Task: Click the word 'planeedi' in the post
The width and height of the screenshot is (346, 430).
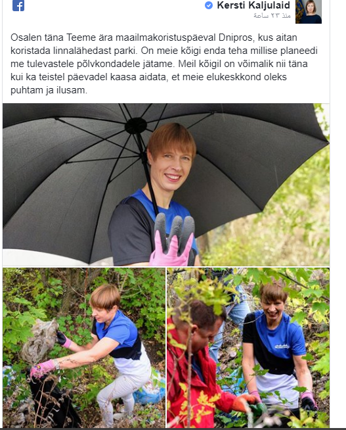Action: click(x=299, y=51)
